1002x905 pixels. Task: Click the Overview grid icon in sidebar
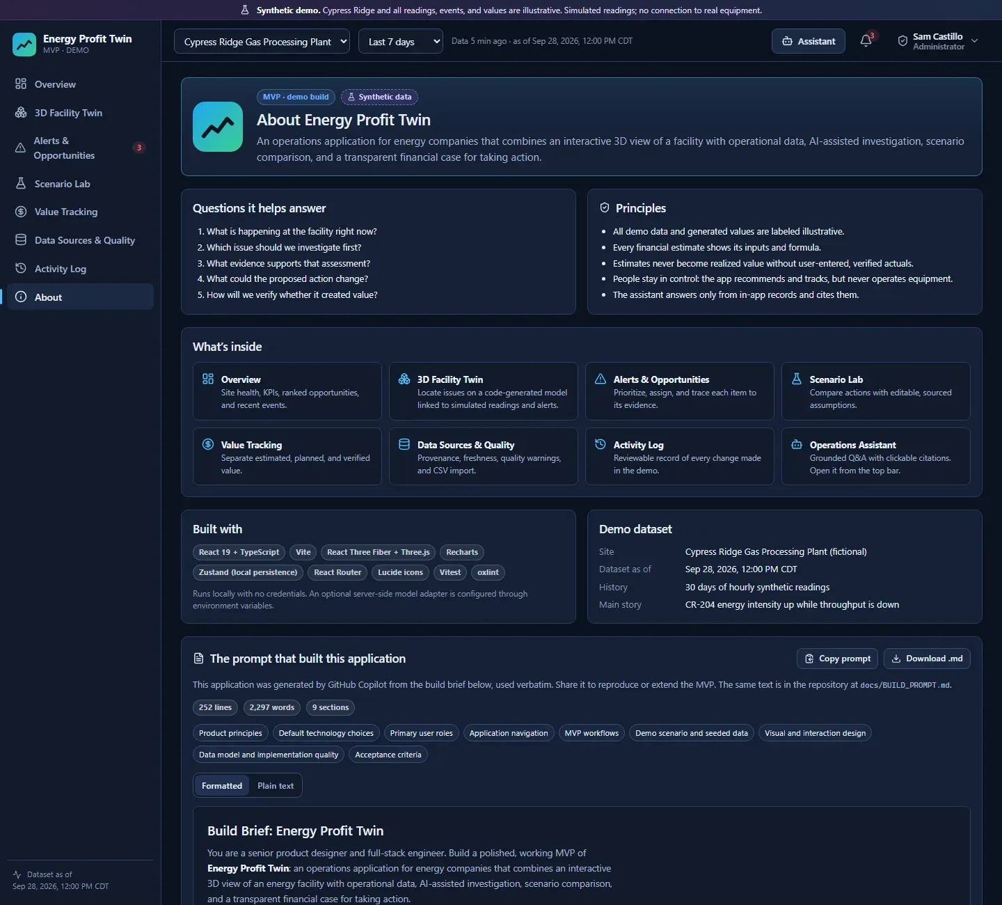coord(21,84)
